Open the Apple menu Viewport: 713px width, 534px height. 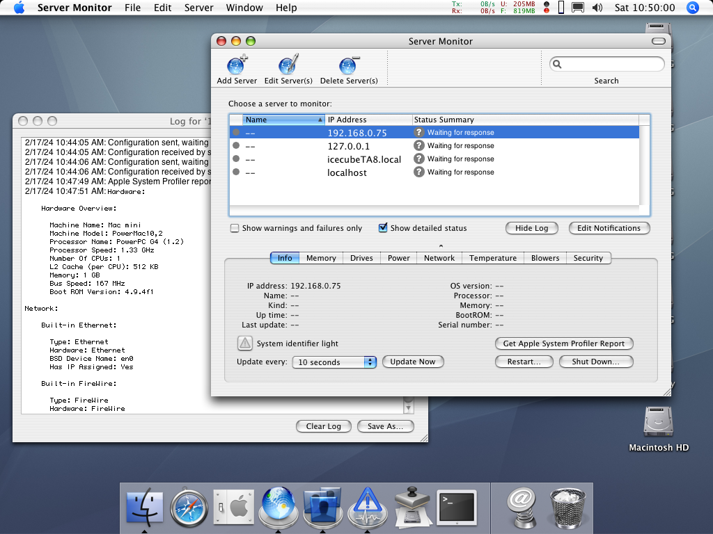19,7
